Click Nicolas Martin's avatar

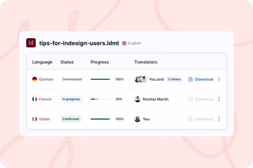(137, 99)
